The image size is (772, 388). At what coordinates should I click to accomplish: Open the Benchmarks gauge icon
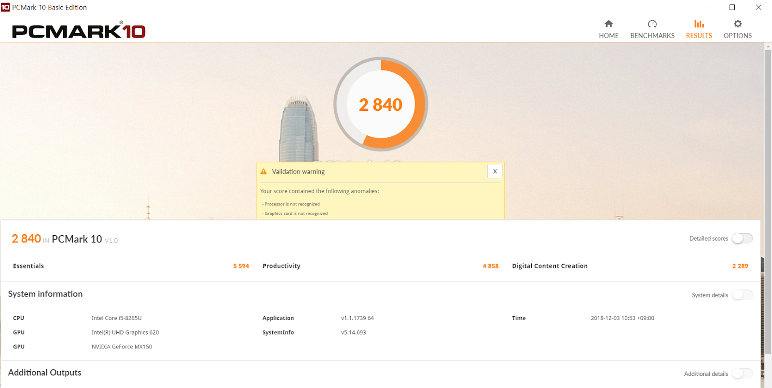point(652,24)
